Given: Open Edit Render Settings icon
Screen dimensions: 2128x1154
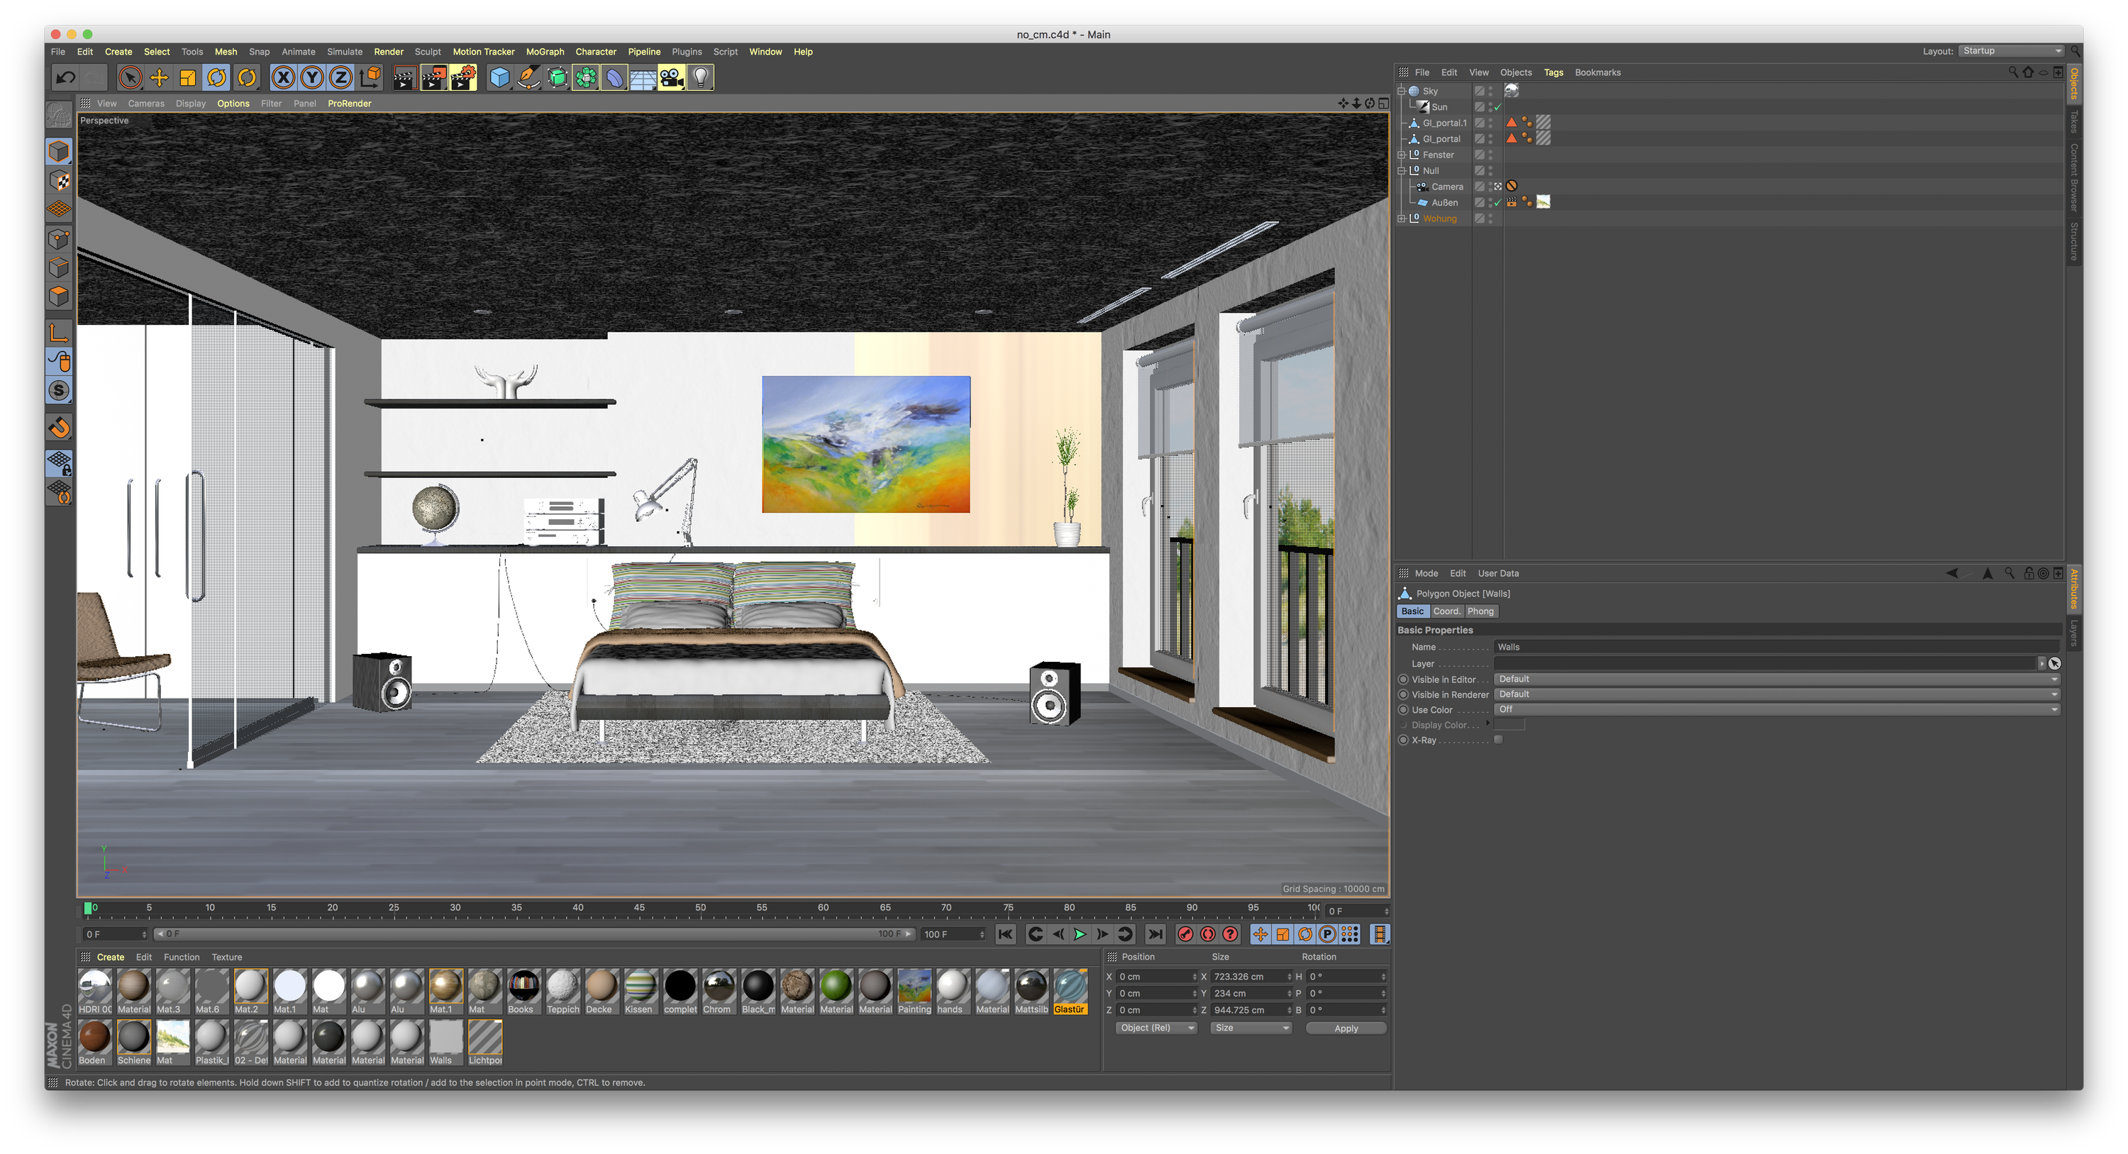Looking at the screenshot, I should pos(462,77).
